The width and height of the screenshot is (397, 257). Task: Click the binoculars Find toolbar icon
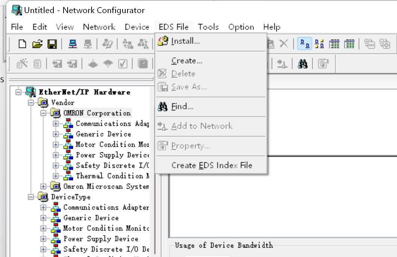coord(302,64)
